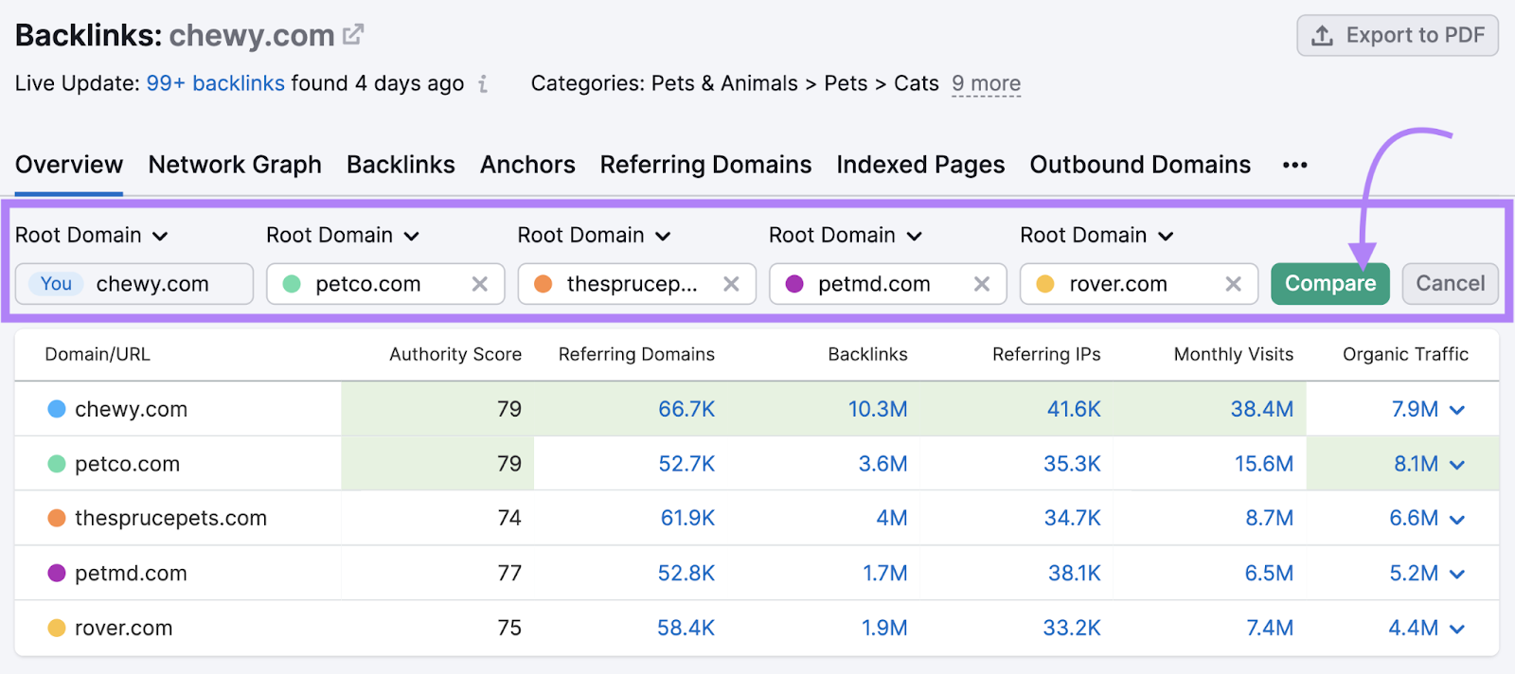Expand first Root Domain dropdown above chewy.com
The height and width of the screenshot is (674, 1515).
pyautogui.click(x=92, y=236)
